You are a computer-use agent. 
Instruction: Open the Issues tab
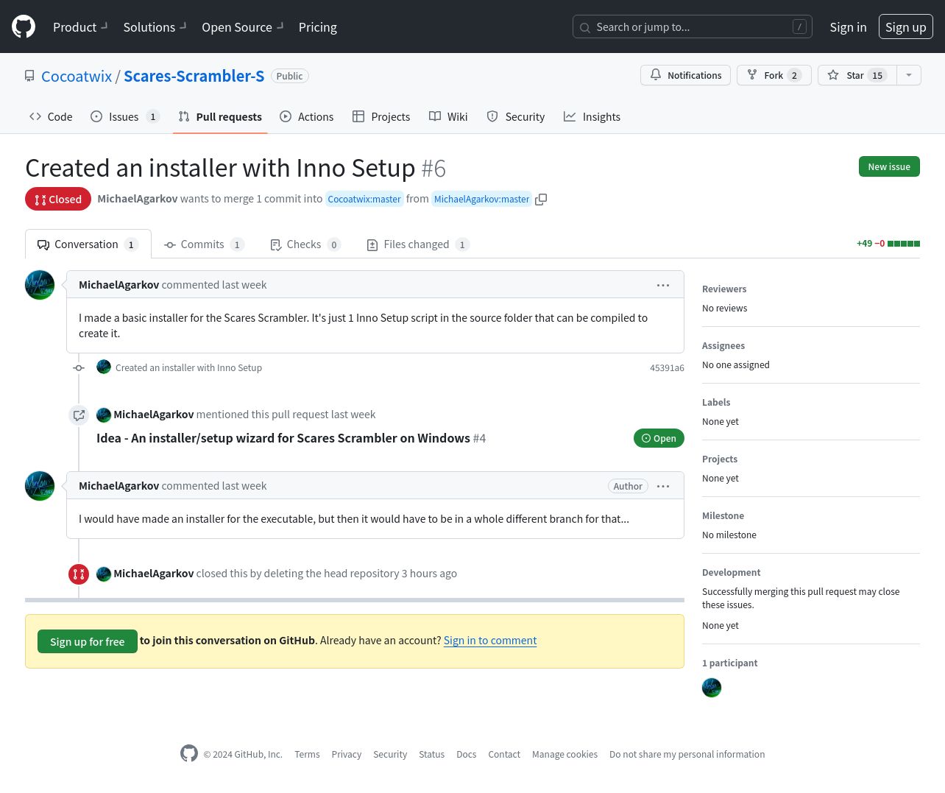(x=124, y=116)
